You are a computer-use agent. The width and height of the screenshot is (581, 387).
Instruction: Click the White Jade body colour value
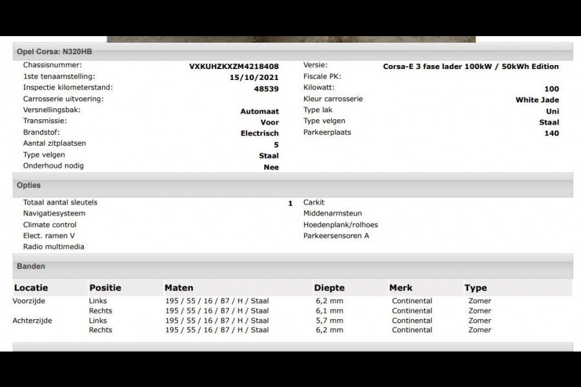(537, 100)
